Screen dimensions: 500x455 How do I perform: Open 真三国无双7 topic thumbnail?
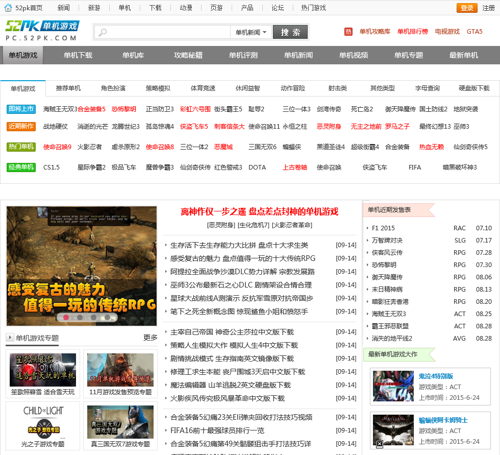point(120,422)
